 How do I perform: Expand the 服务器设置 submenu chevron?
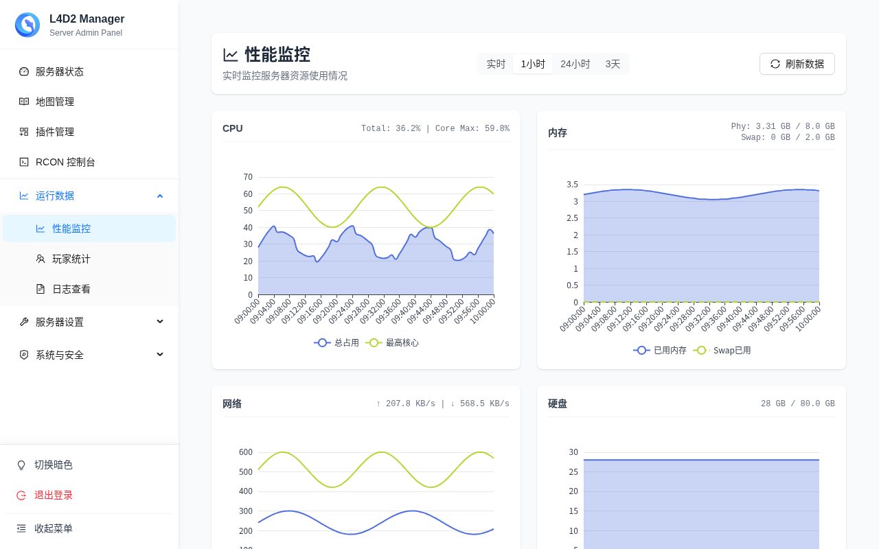160,322
